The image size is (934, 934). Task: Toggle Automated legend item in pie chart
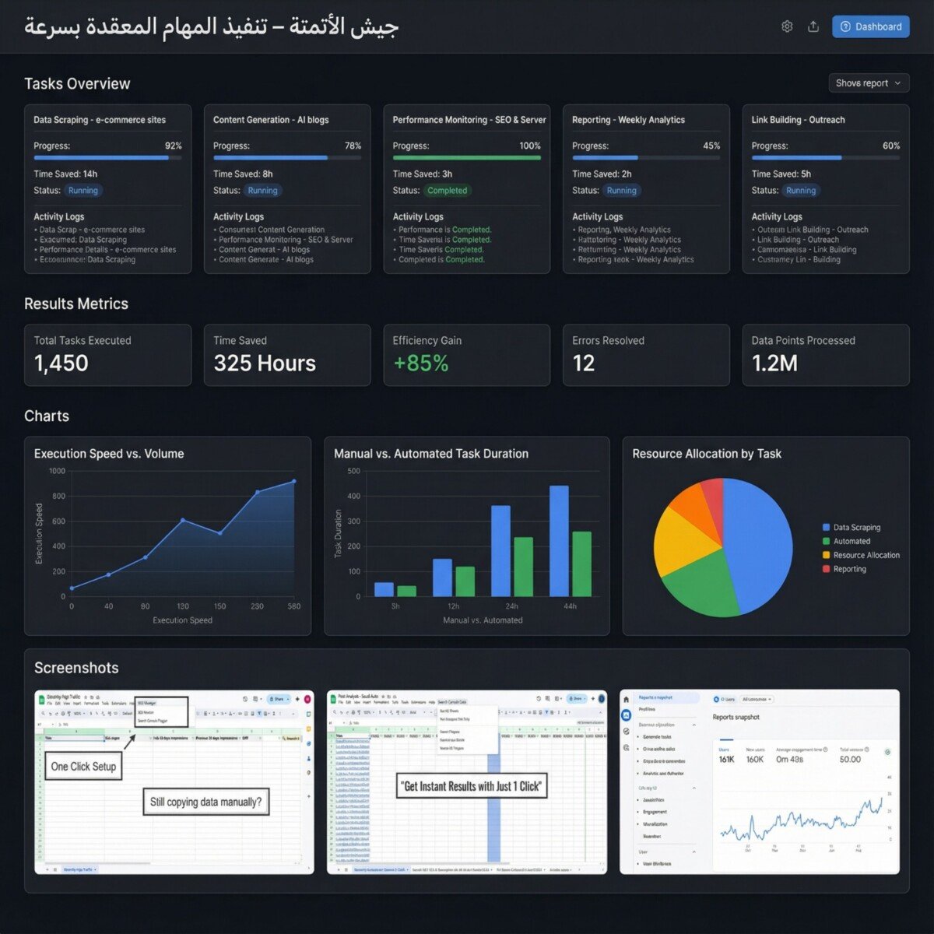pos(851,542)
